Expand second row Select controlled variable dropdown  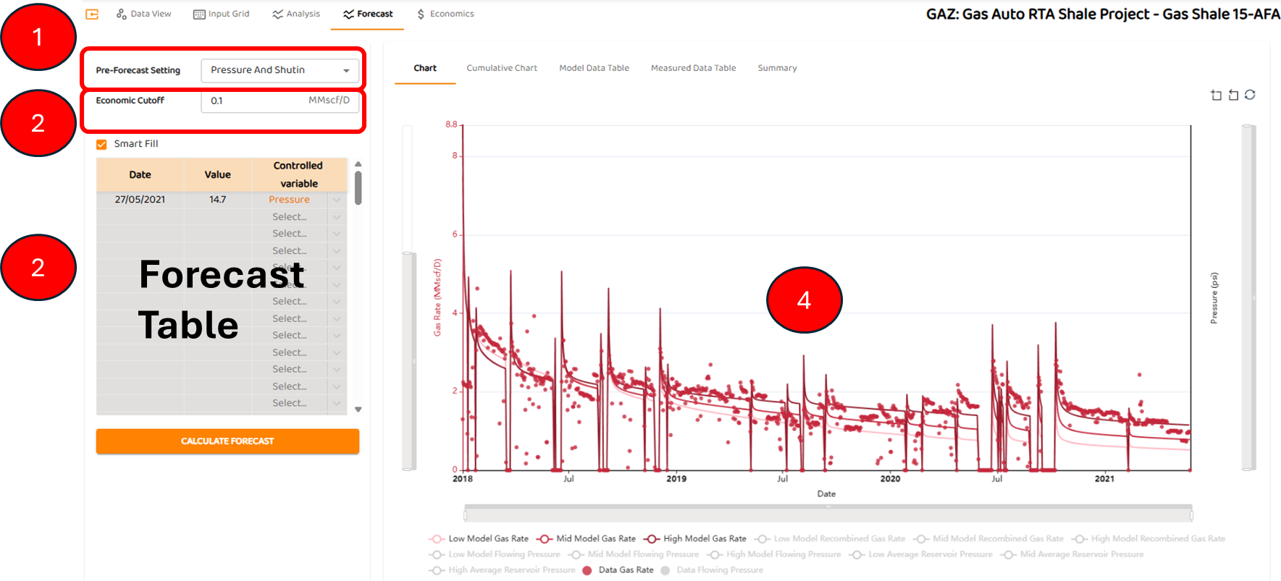pyautogui.click(x=337, y=217)
